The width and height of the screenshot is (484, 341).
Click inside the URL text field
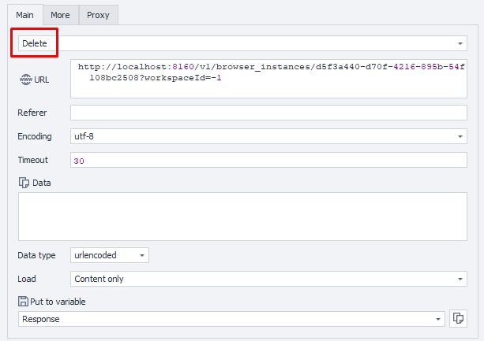click(268, 79)
